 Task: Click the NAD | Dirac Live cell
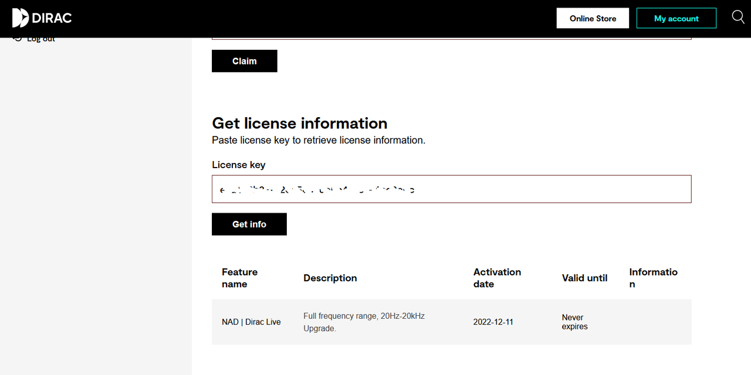pos(251,322)
